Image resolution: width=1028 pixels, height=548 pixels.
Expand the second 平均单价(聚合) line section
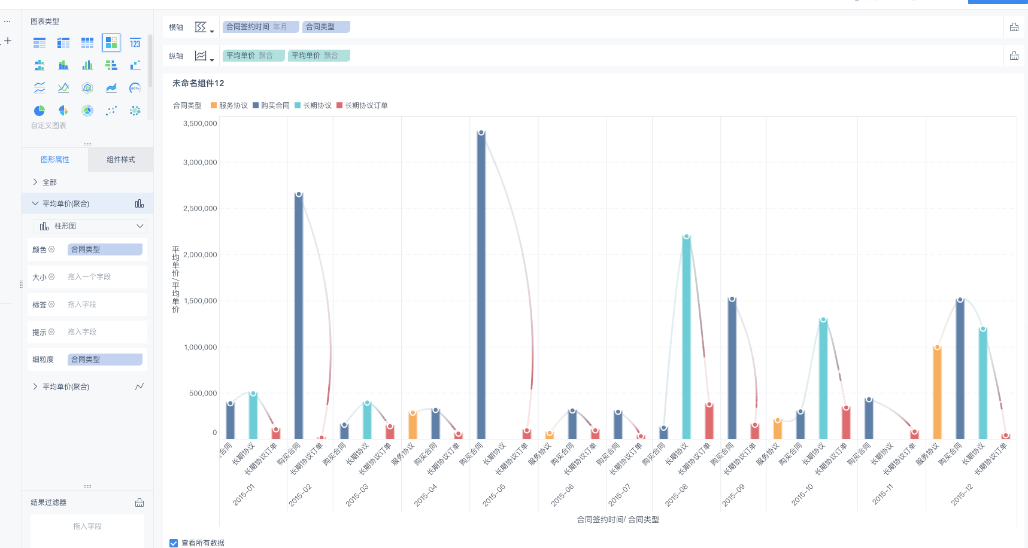[x=35, y=386]
